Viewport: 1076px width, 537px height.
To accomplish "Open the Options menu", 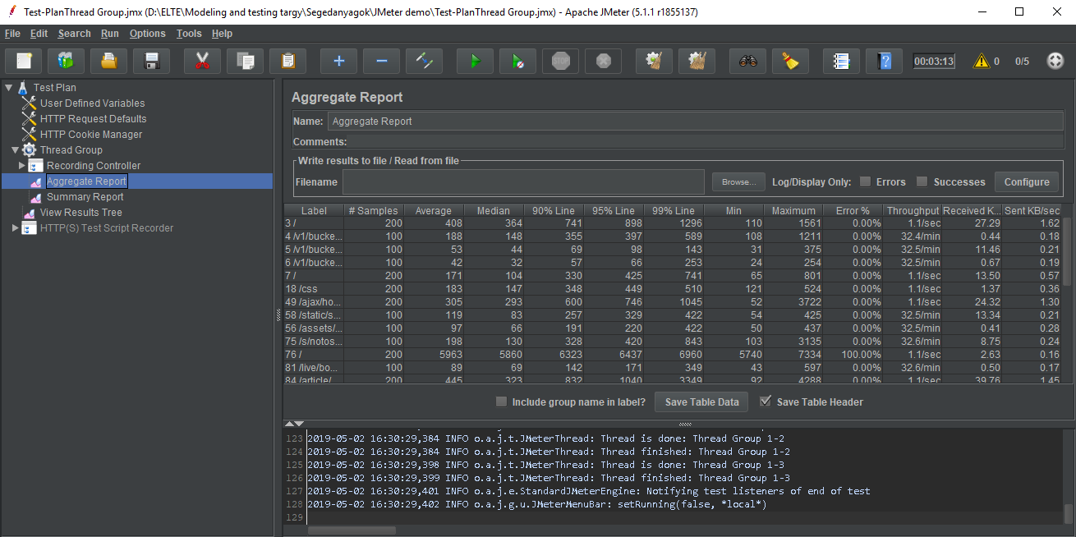I will 147,34.
